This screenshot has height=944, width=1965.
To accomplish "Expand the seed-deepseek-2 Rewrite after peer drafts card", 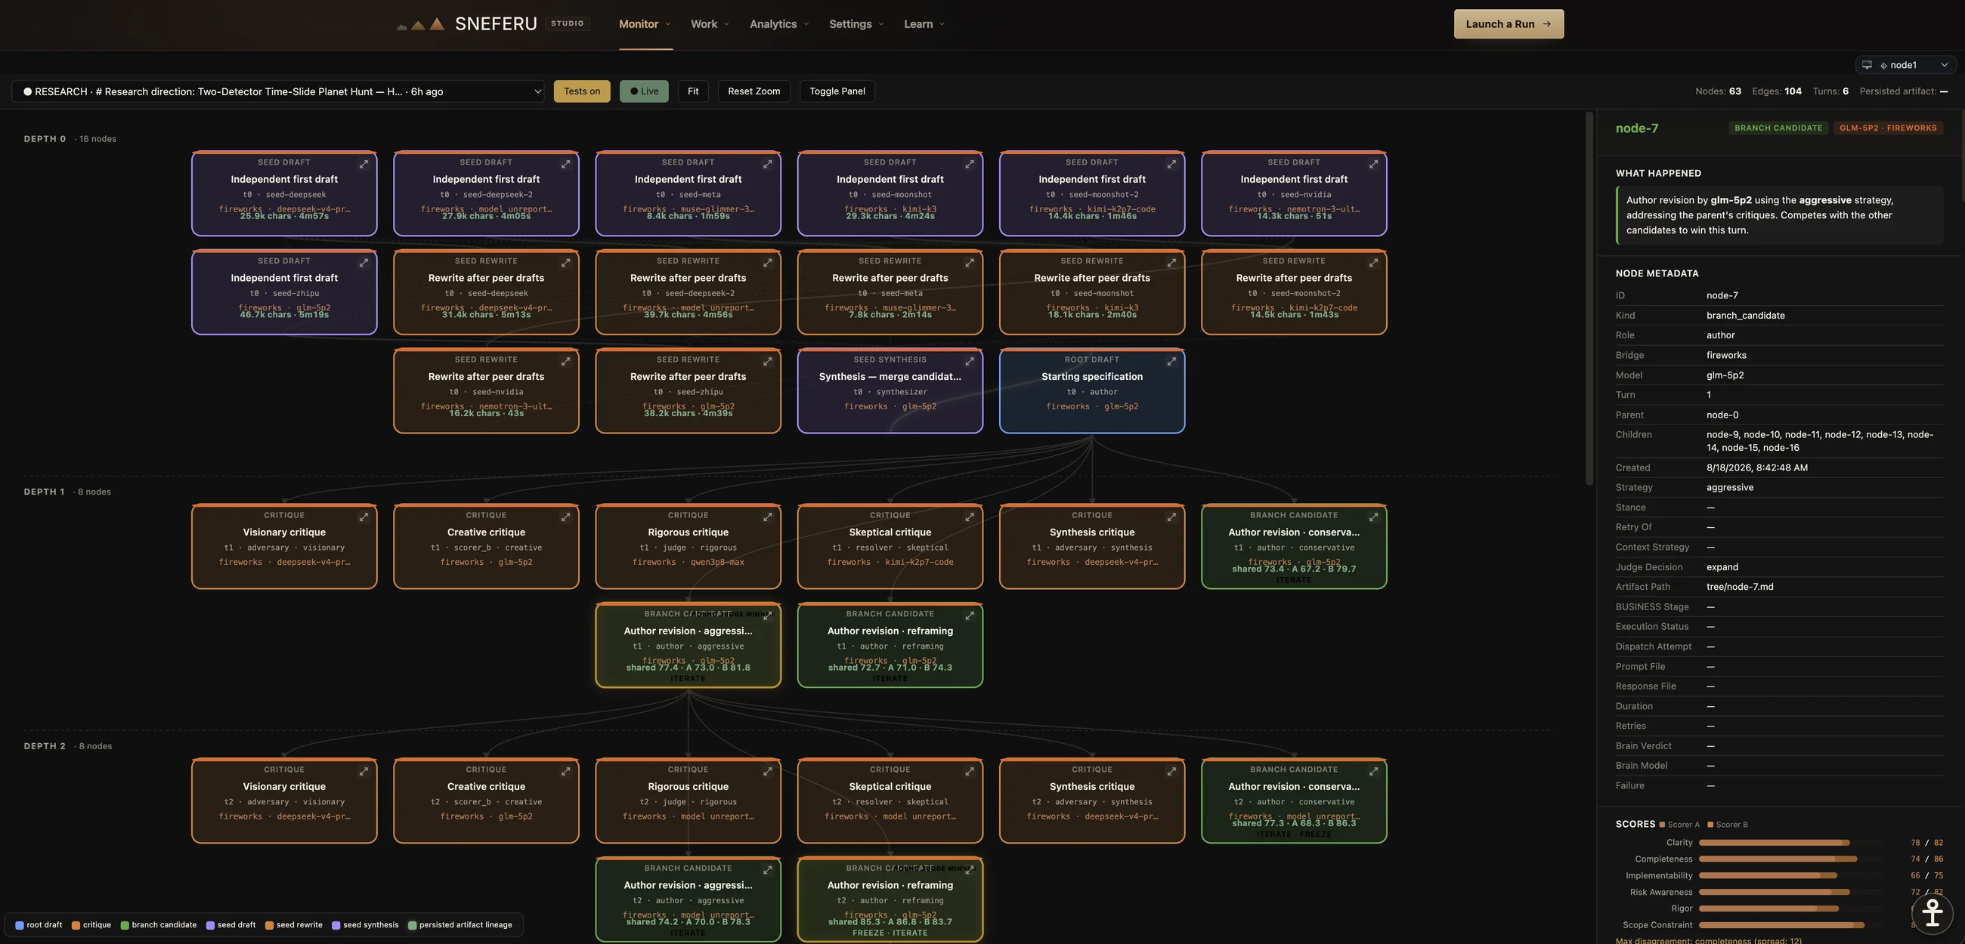I will click(768, 262).
